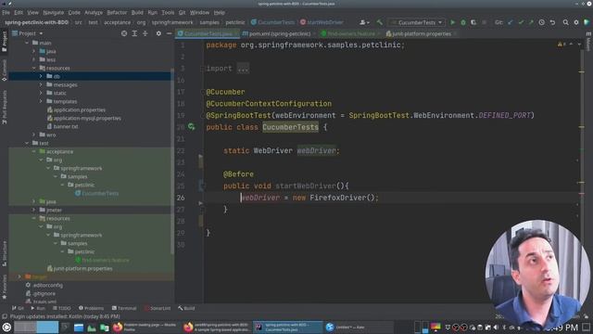Viewport: 593px width, 334px height.
Task: Collapse all icon in Project panel
Action: pos(145,33)
